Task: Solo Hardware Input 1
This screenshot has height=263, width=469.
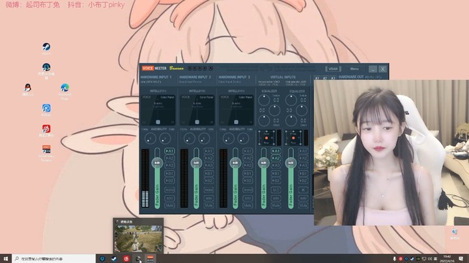Action: (169, 198)
